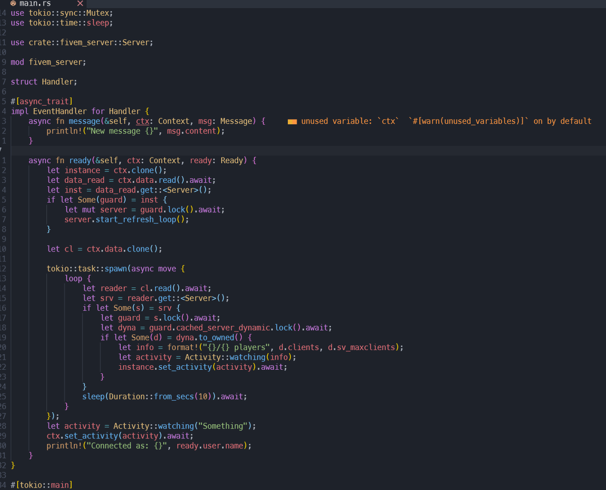Click the orange warning marker beside unused variable

click(x=292, y=121)
